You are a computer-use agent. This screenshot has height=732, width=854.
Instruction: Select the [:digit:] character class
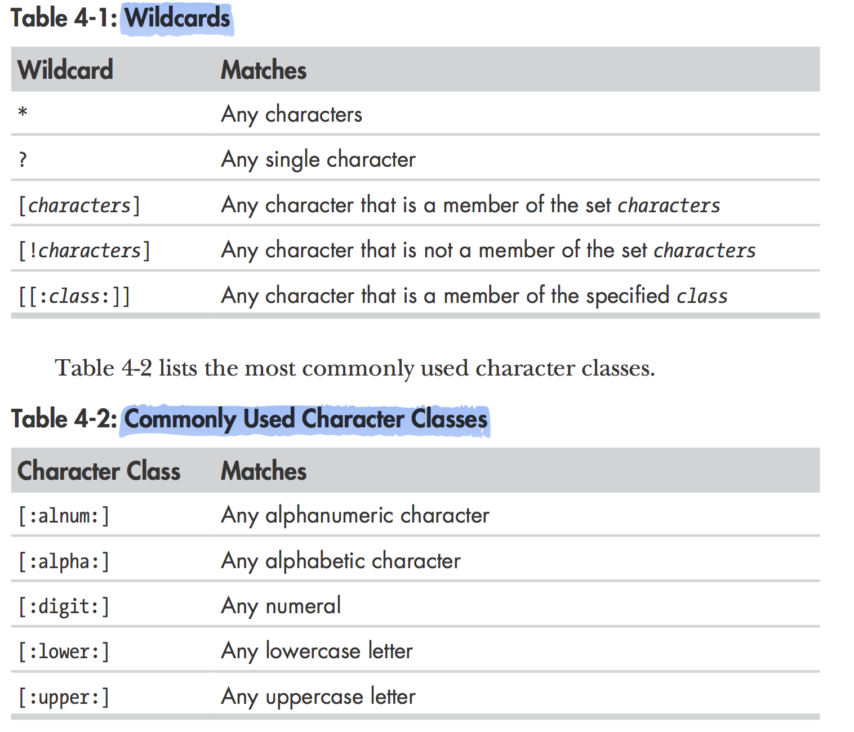click(x=64, y=606)
